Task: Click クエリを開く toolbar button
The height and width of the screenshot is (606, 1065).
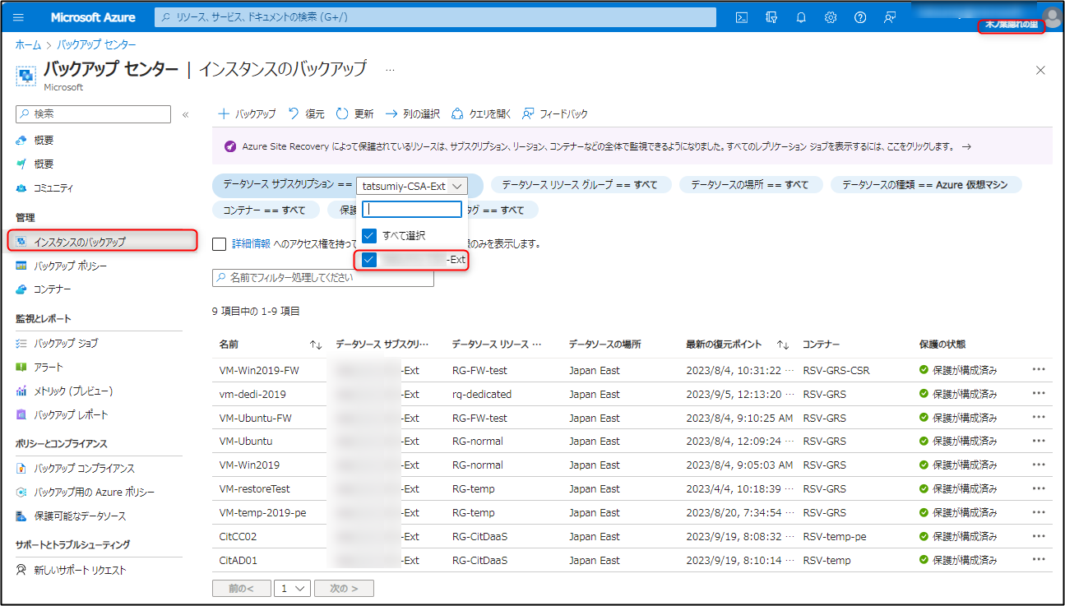Action: 481,114
